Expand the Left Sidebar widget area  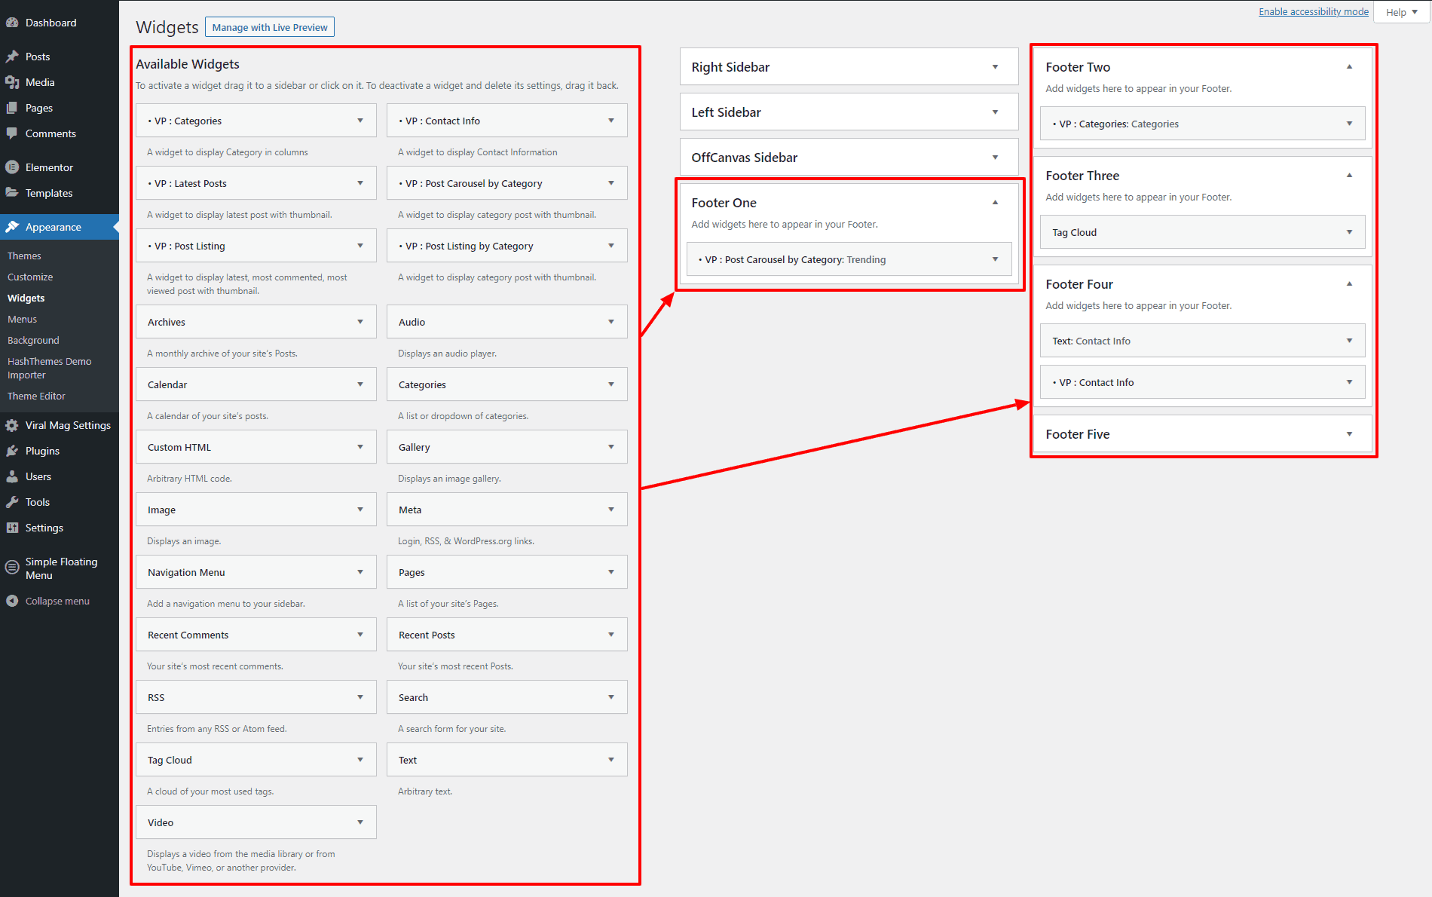click(995, 112)
